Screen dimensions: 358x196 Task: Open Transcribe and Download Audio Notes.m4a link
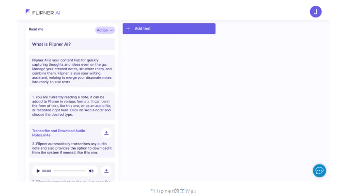coord(59,133)
